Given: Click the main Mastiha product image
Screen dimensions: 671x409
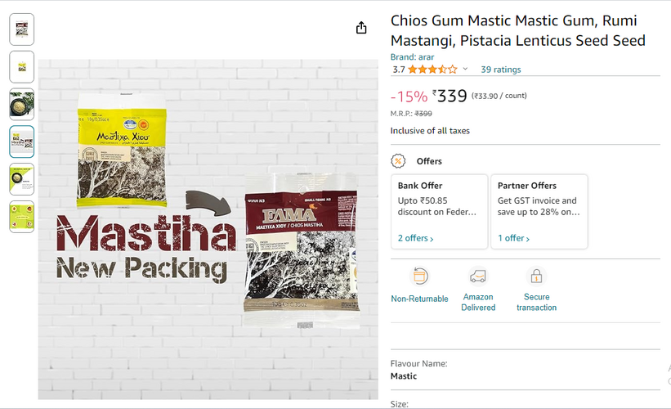Looking at the screenshot, I should [208, 229].
